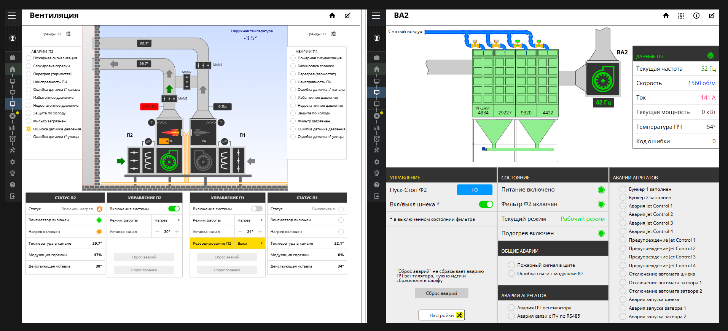Open the trends icon beside Тренды П2
This screenshot has height=331, width=728.
pyautogui.click(x=68, y=34)
